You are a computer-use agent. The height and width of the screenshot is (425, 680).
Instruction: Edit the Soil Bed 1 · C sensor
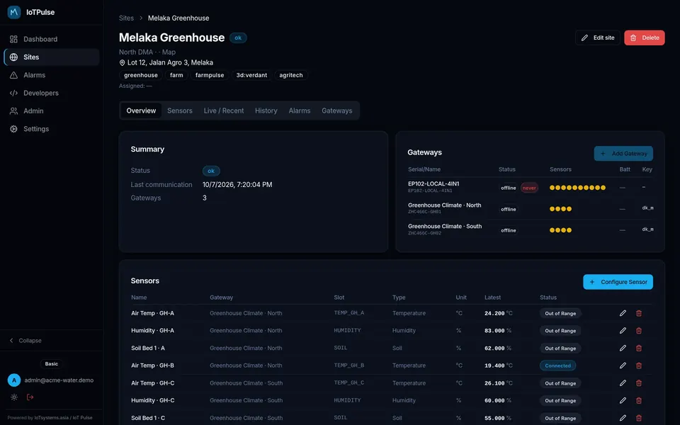623,418
